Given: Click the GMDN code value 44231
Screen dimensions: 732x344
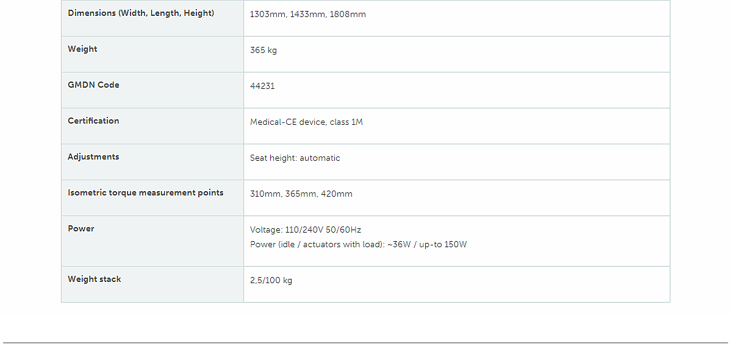Looking at the screenshot, I should point(262,86).
